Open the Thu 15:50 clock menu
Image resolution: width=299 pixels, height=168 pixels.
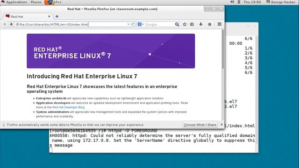click(x=252, y=2)
